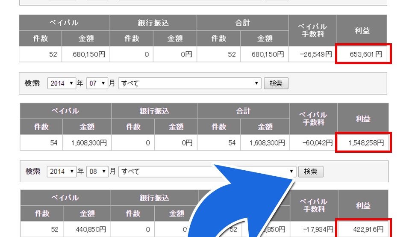Screen dimensions: 406x237
Task: Open the year dropdown beside the 07 month
Action: 62,83
